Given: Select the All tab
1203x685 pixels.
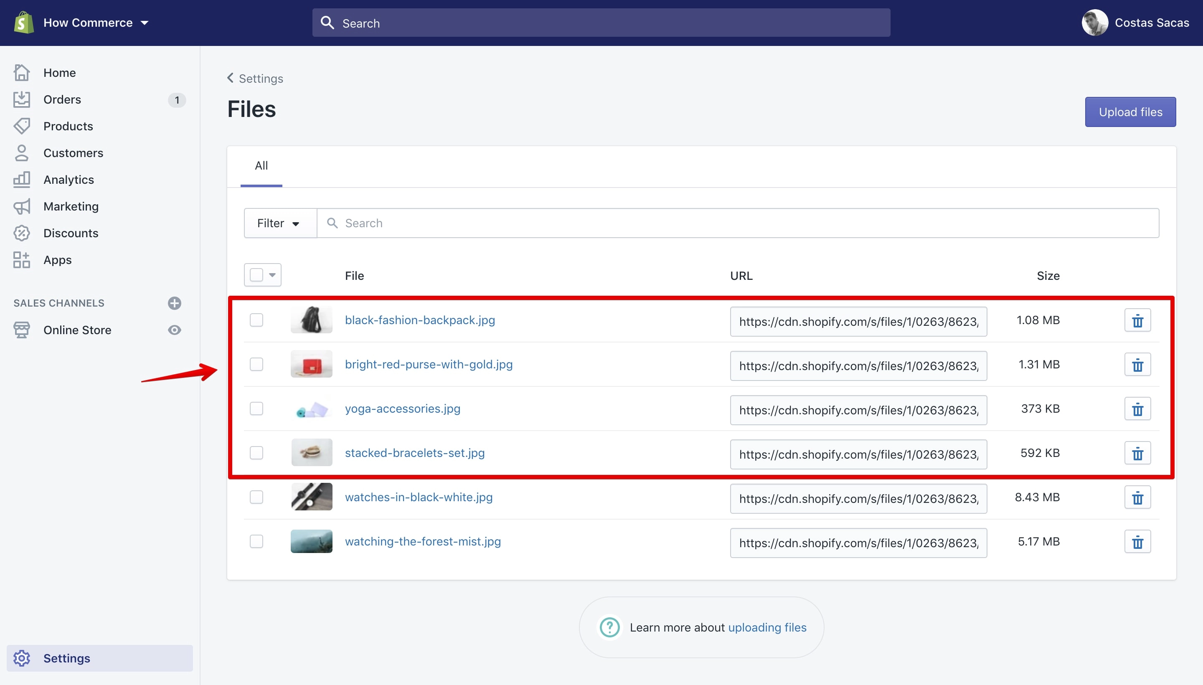Looking at the screenshot, I should click(x=261, y=166).
